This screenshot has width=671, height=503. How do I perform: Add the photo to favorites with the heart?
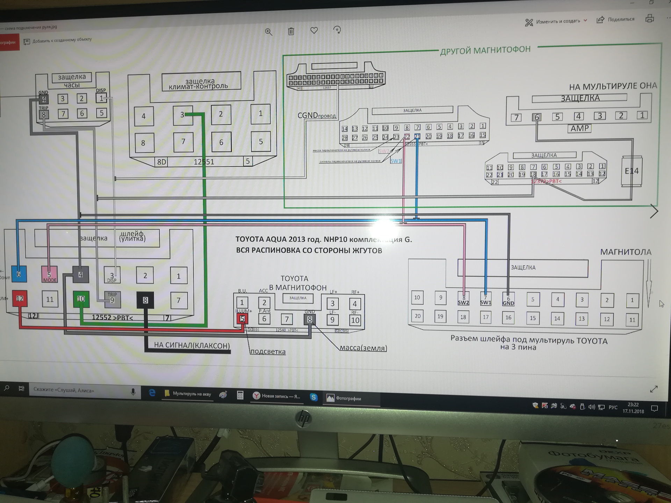[314, 31]
